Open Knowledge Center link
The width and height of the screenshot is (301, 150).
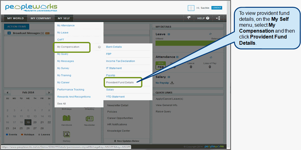click(x=119, y=131)
